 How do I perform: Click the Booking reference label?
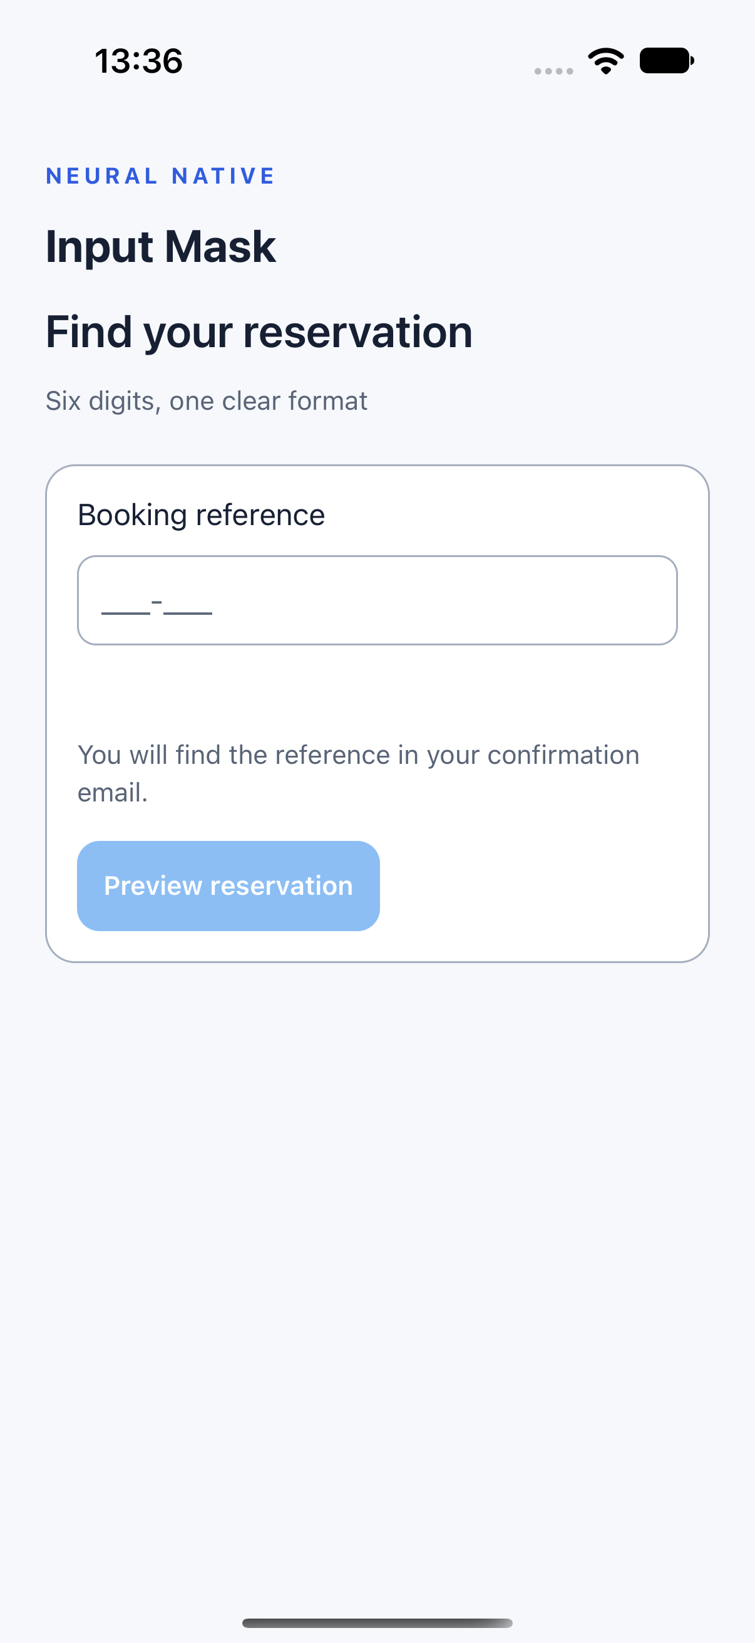tap(202, 515)
